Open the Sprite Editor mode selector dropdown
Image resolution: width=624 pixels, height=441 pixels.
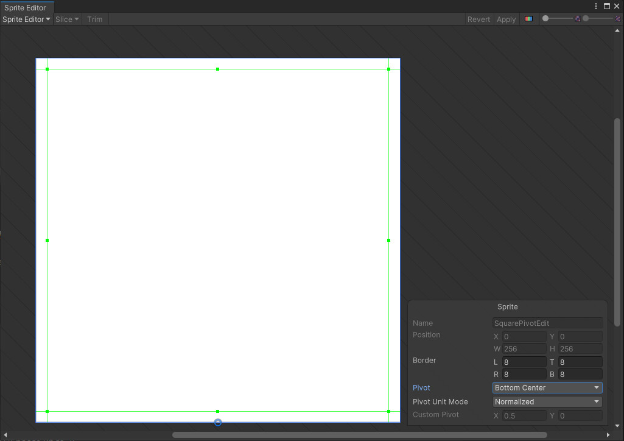click(26, 19)
